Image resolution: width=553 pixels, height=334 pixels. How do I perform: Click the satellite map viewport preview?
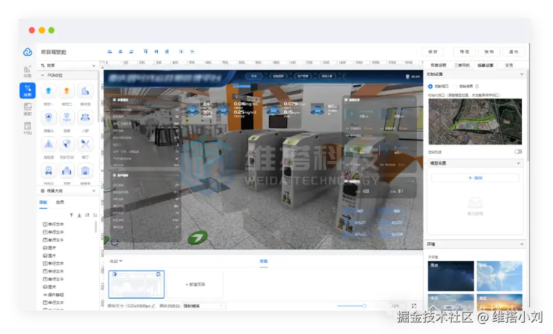coord(475,122)
